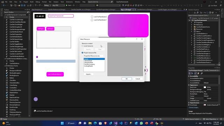This screenshot has width=224, height=126.
Task: Click the Choose Image link in Properties
Action: [194, 107]
